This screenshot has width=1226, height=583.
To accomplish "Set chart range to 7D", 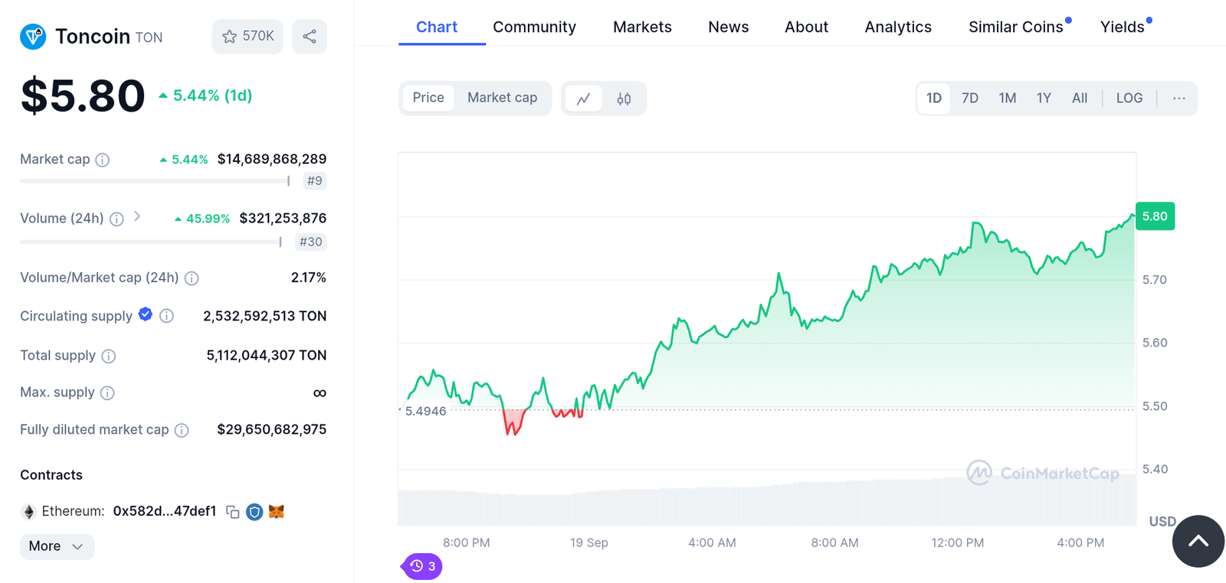I will (970, 98).
